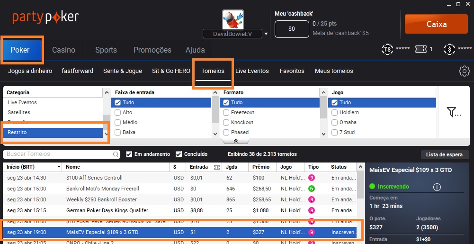Image resolution: width=474 pixels, height=244 pixels.
Task: Click the ticket icon showing 1
Action: pos(421,49)
